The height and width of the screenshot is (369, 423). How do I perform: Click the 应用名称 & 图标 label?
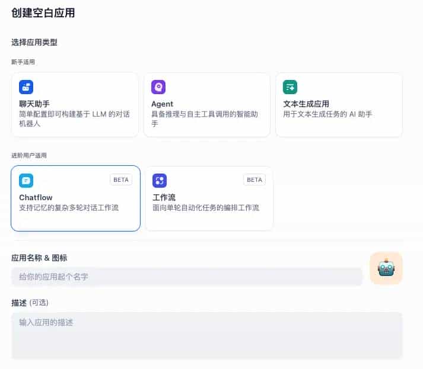coord(39,258)
